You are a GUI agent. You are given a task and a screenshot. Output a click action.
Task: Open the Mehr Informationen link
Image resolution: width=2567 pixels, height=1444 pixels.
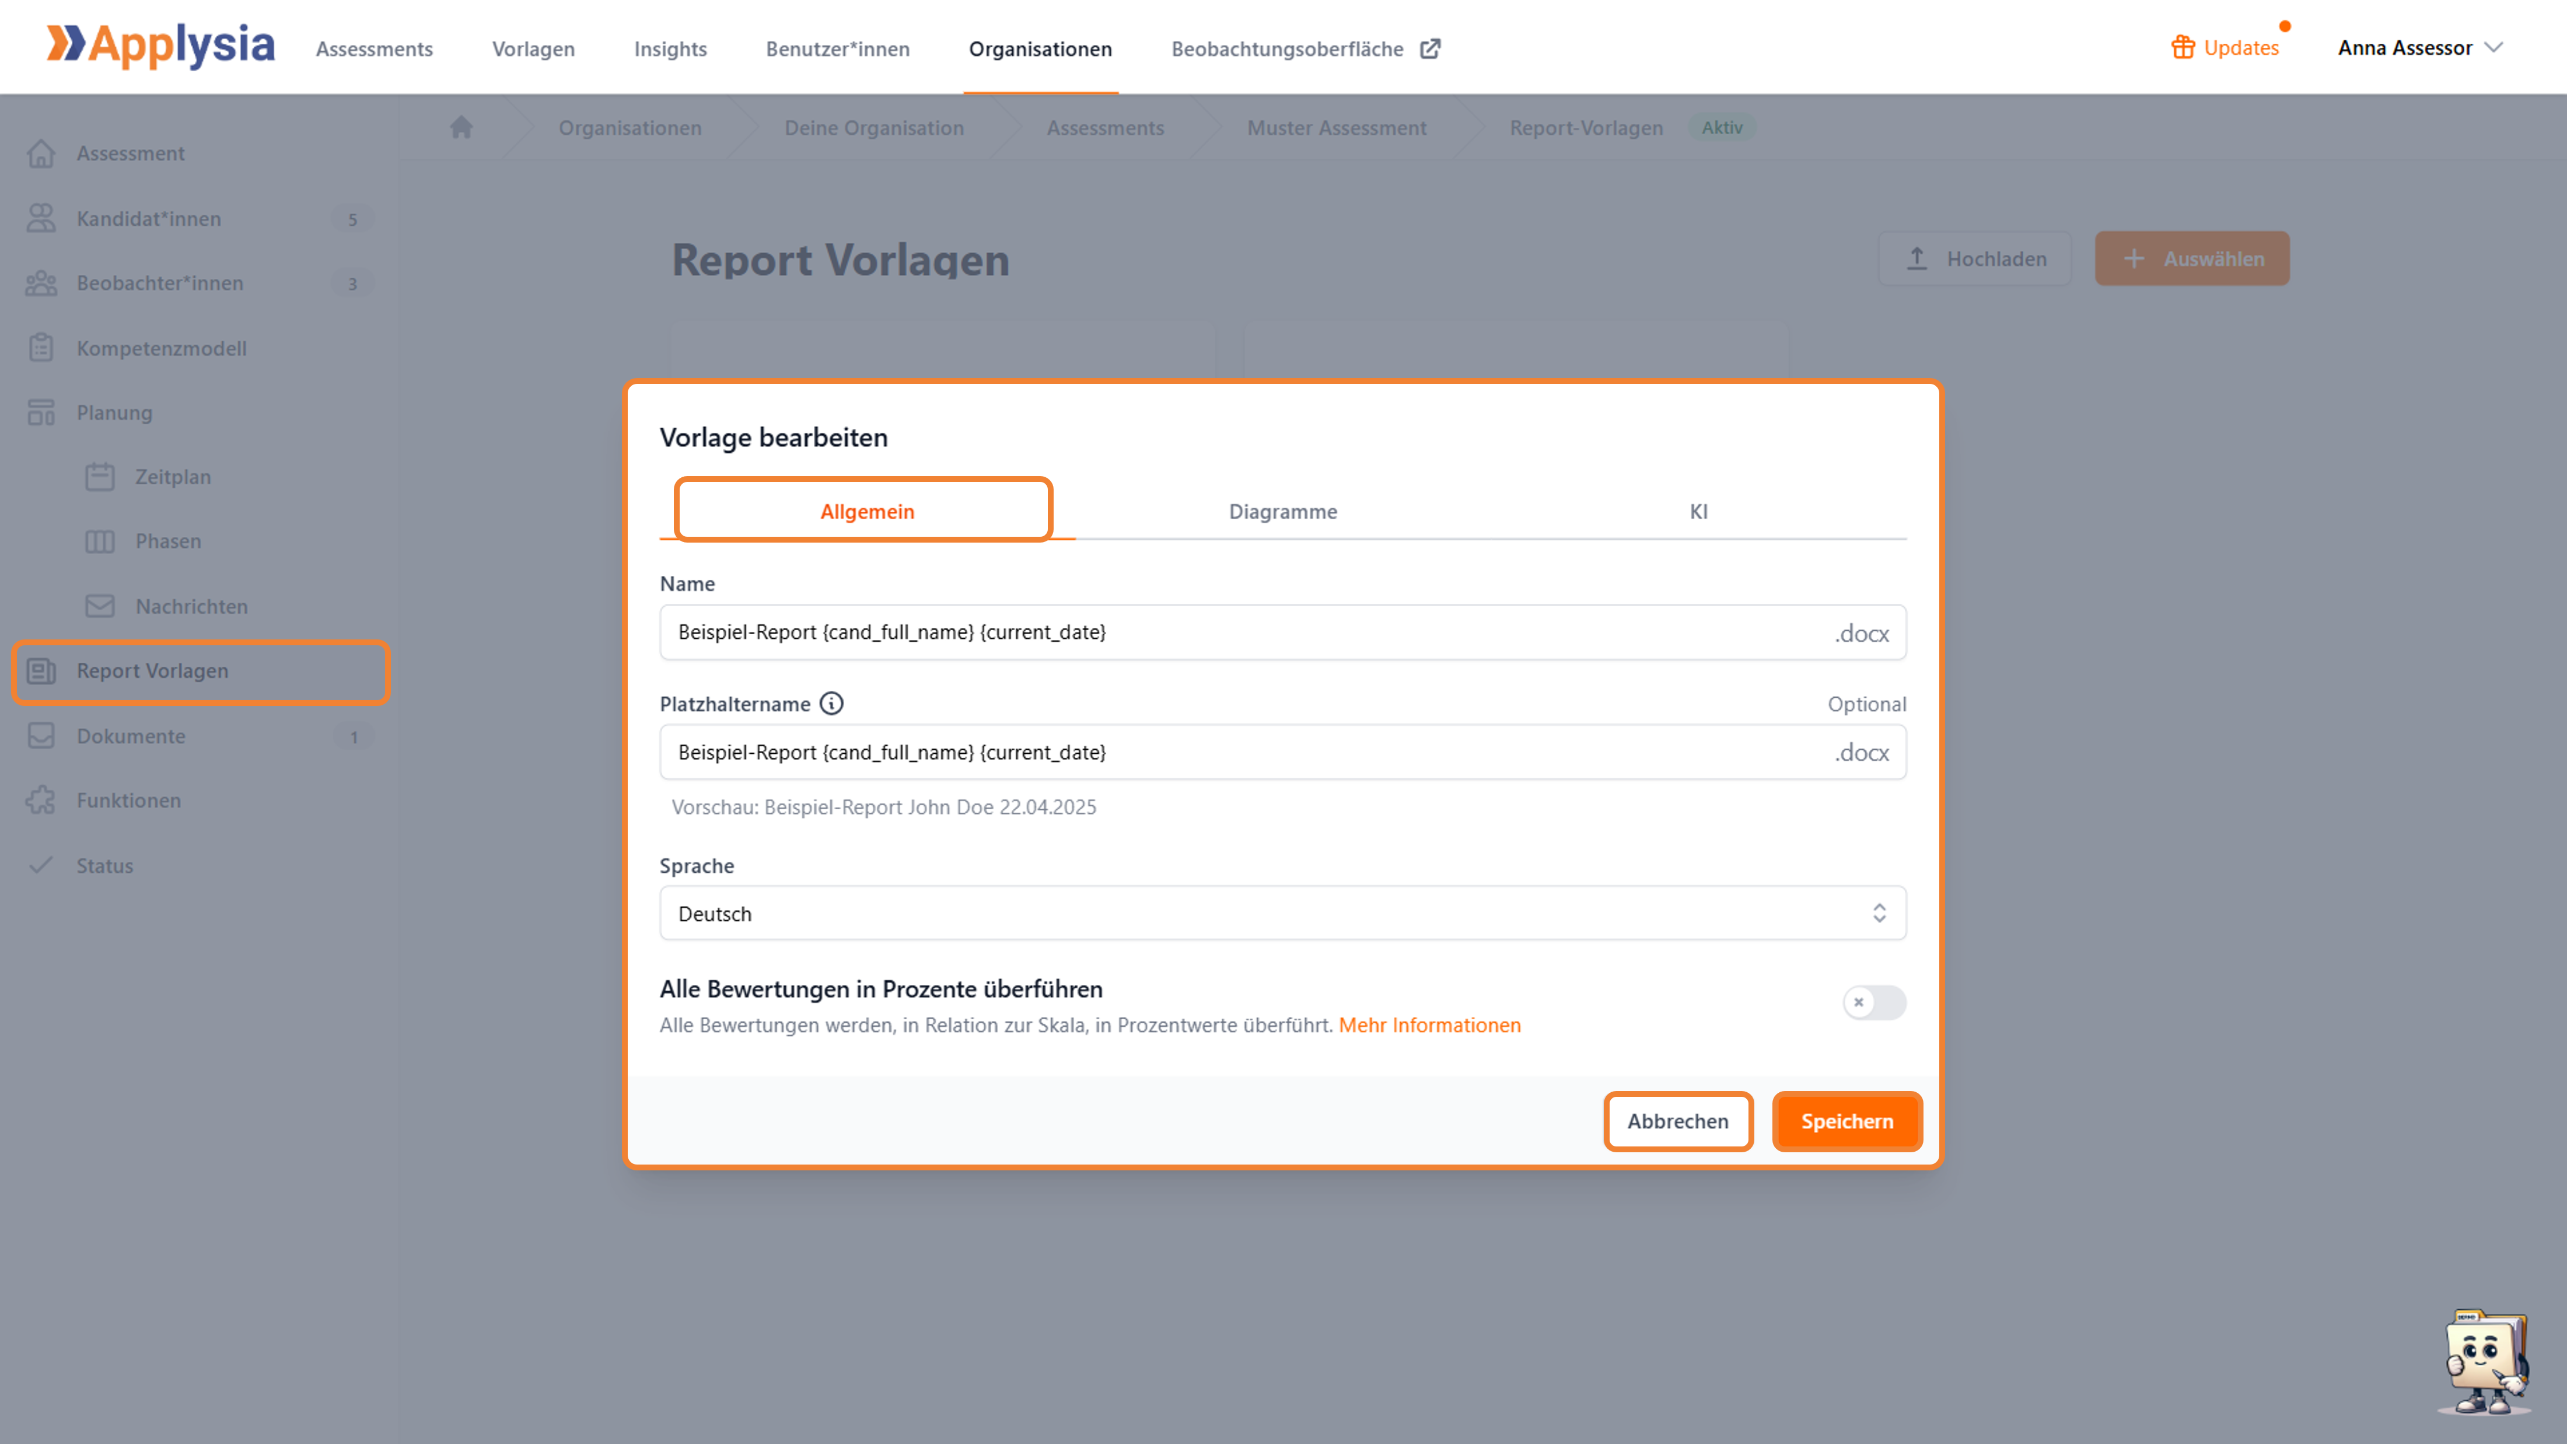[1430, 1026]
